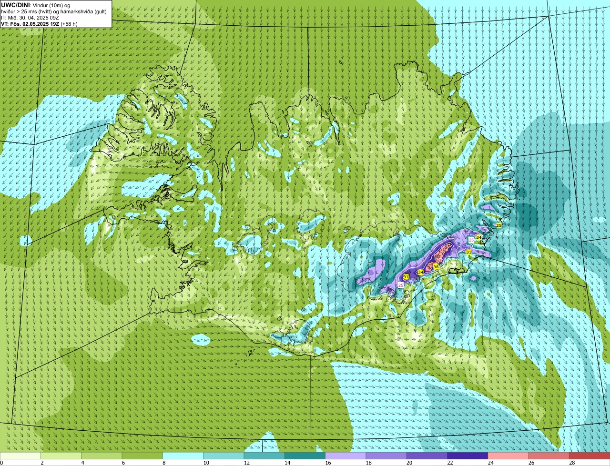The image size is (610, 466).
Task: Click the 24–26 m/s pink legend swatch
Action: pyautogui.click(x=508, y=456)
